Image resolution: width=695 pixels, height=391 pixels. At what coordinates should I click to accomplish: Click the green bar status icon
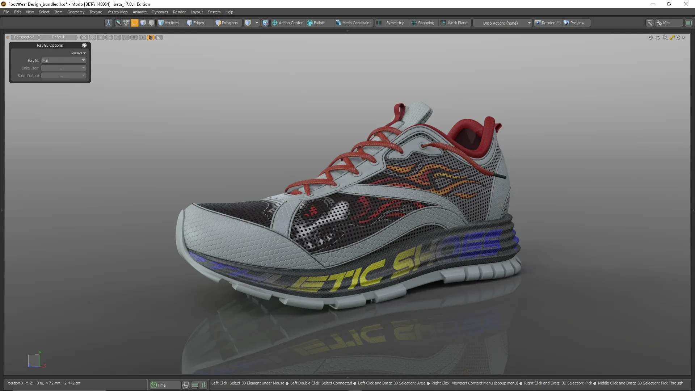pos(195,385)
